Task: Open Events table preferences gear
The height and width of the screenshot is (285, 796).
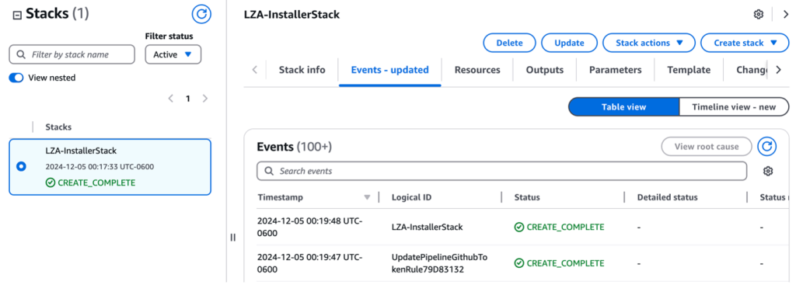Action: 767,172
